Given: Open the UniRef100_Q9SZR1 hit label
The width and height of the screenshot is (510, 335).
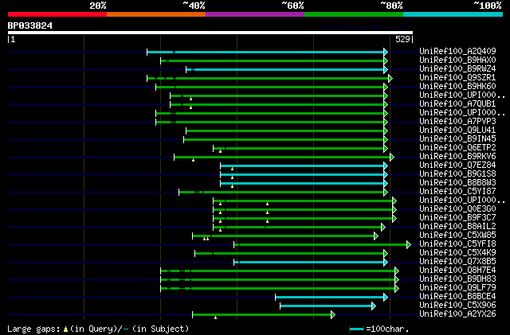Looking at the screenshot, I should (457, 78).
